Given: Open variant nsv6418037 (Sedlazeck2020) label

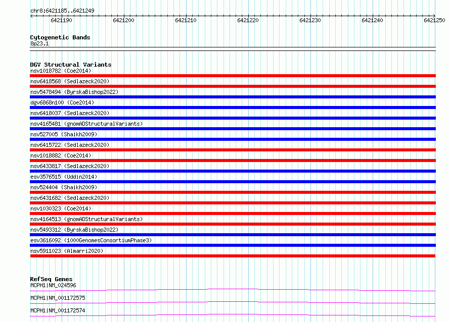Looking at the screenshot, I should [x=70, y=113].
